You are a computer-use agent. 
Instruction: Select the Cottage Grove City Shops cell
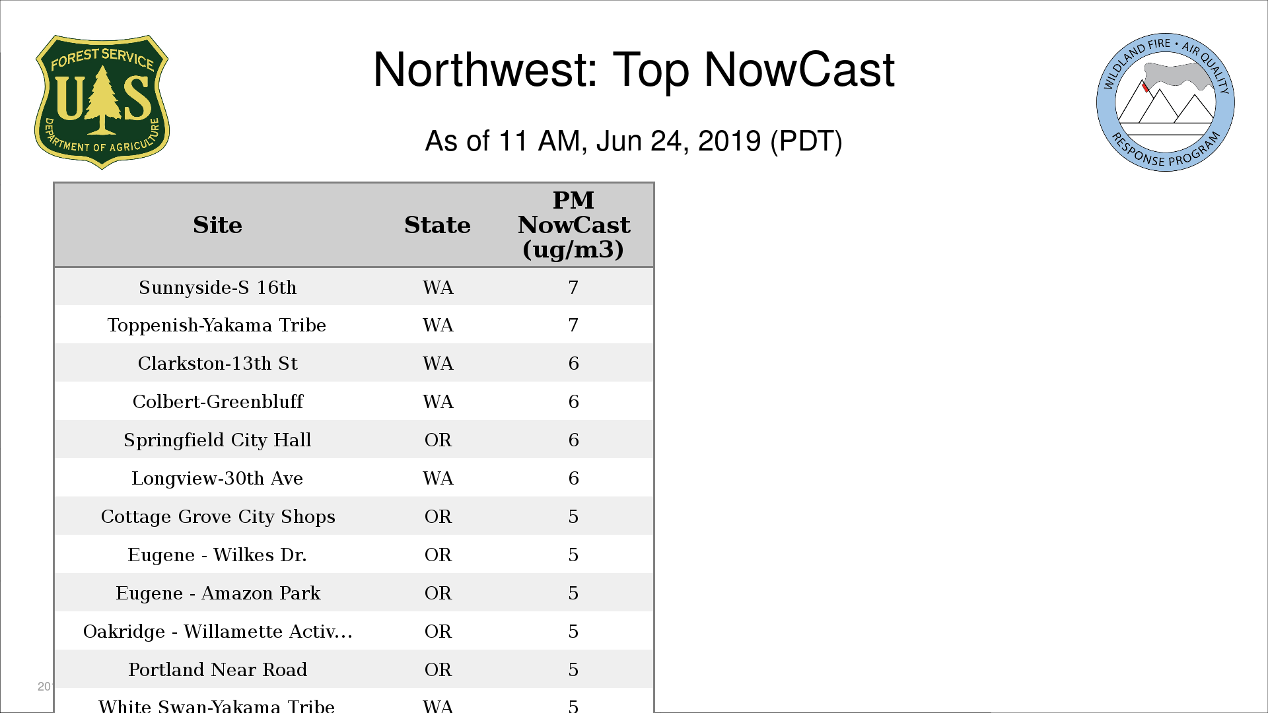pyautogui.click(x=217, y=517)
